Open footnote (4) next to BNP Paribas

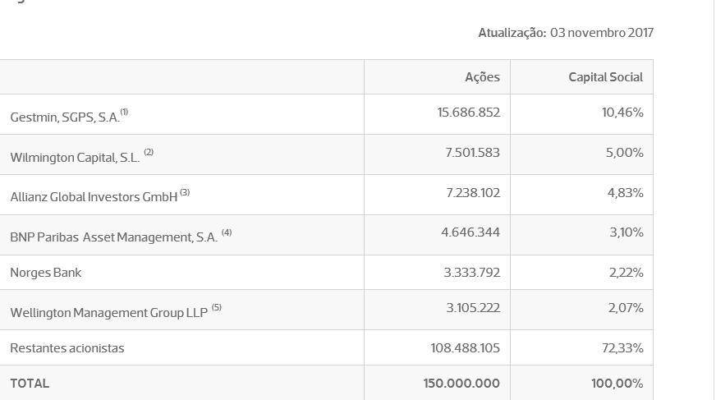(227, 232)
